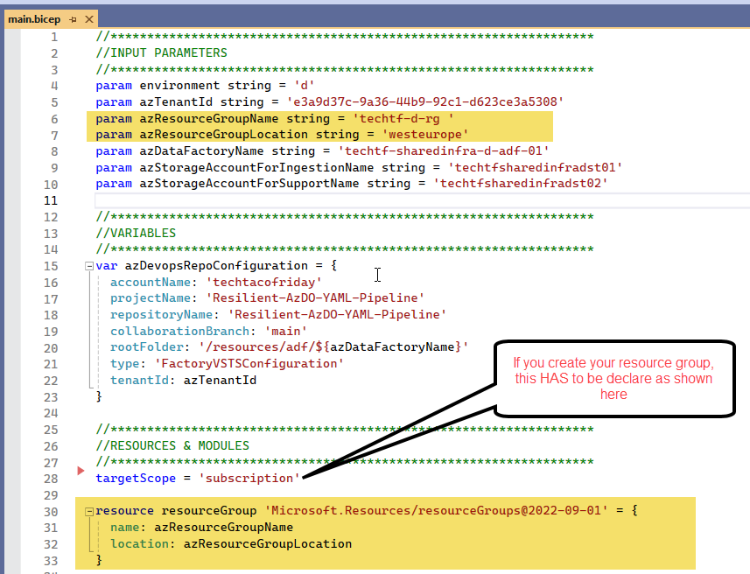Collapse the azDevopsRepoConfiguration variable block
Screen dimensions: 750x574
89,266
